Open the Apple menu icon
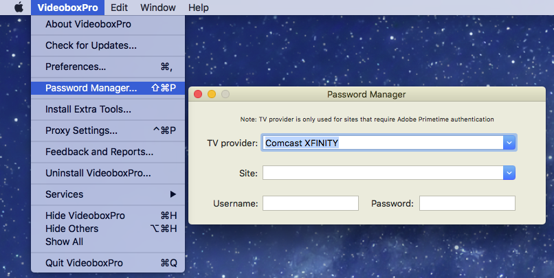 [x=19, y=7]
